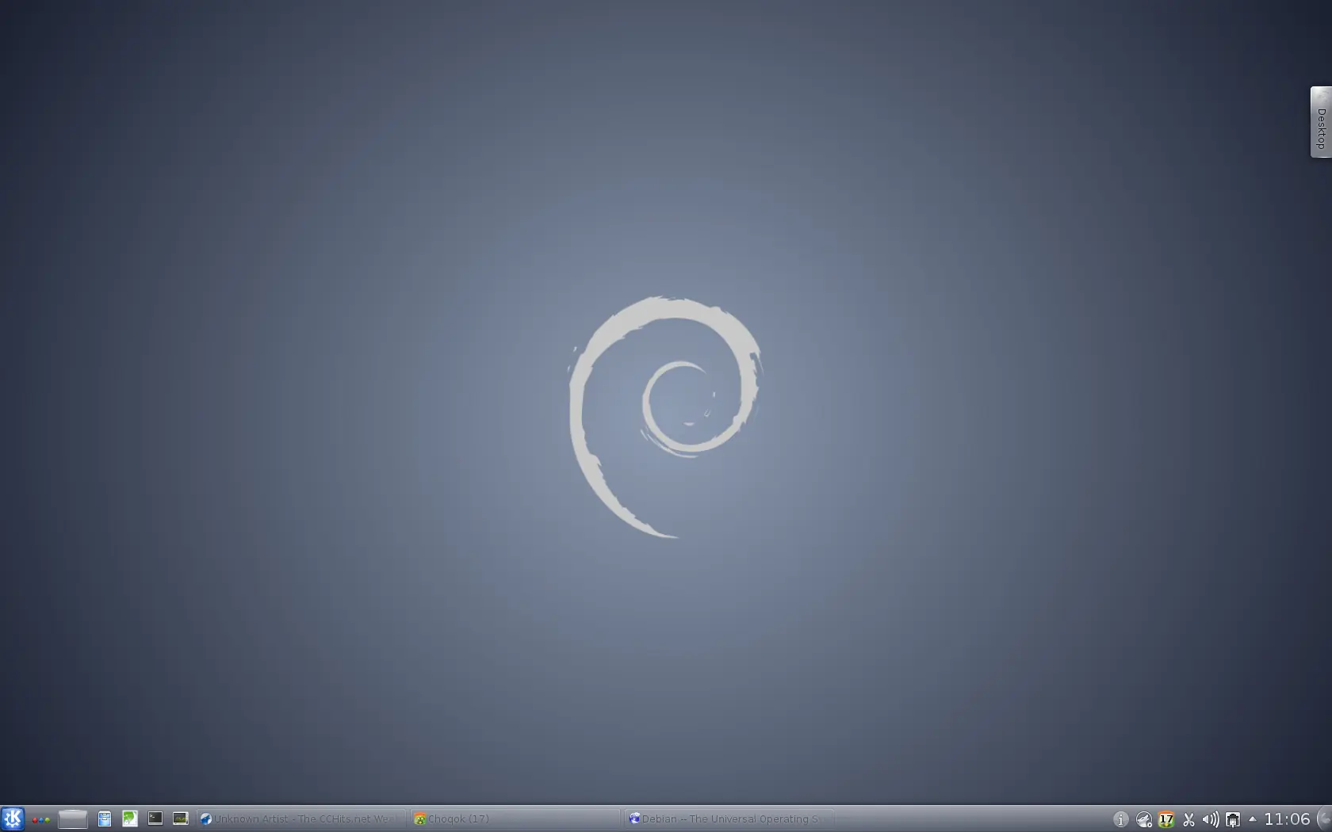Viewport: 1332px width, 832px height.
Task: Switch to Unknown Artist CCHits.net taskbar window
Action: (300, 819)
